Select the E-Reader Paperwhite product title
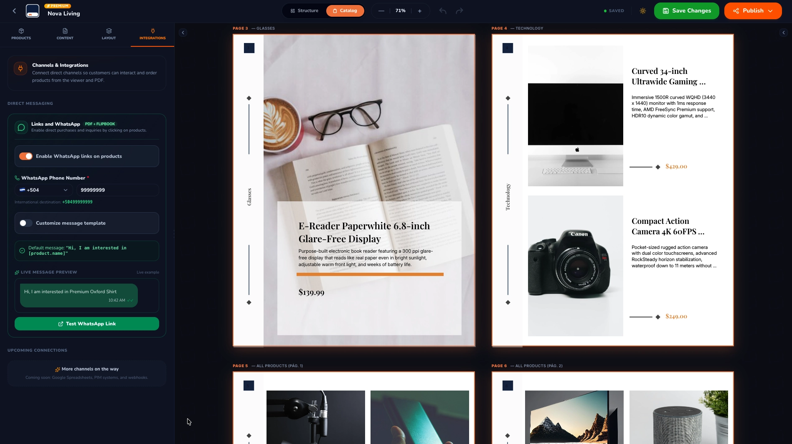This screenshot has height=444, width=792. [364, 232]
